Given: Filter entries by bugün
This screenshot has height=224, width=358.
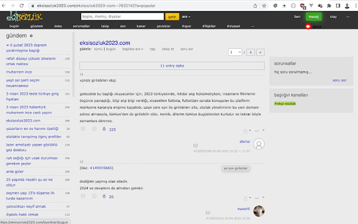Looking at the screenshot, I should (x=111, y=49).
